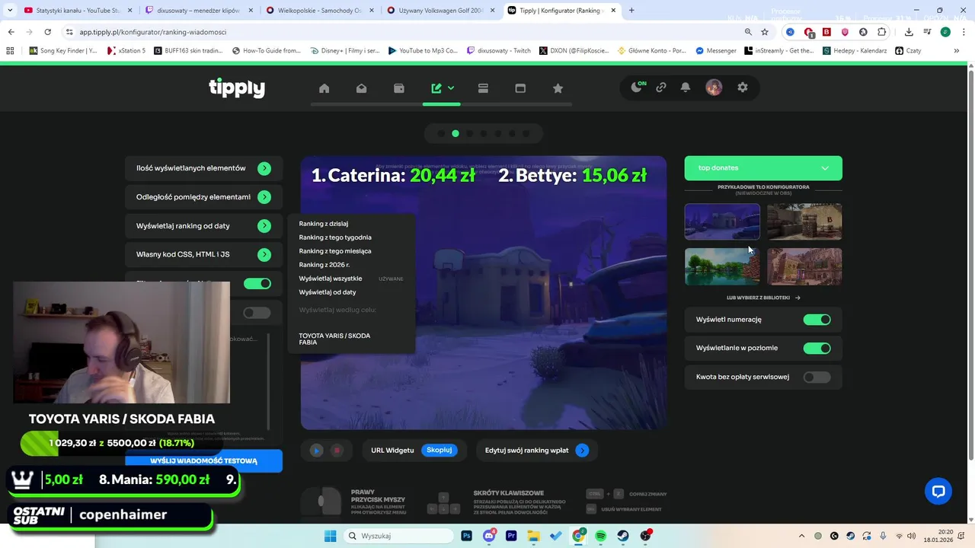
Task: Open the wallet icon in Tipply navigation
Action: pos(399,88)
